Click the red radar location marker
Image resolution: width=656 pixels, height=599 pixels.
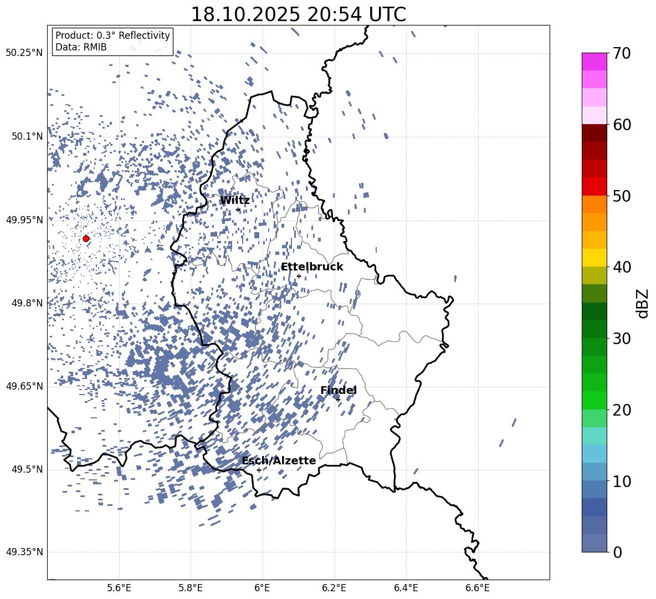(86, 238)
